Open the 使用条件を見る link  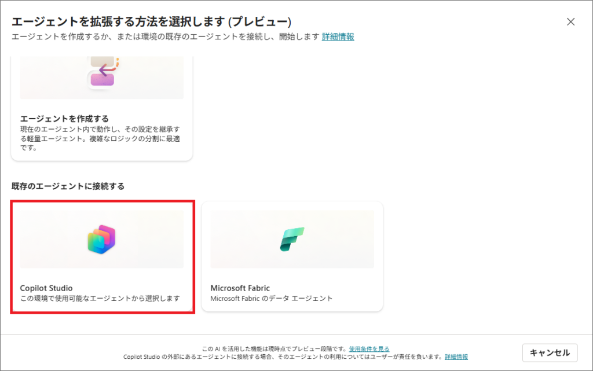tap(369, 349)
